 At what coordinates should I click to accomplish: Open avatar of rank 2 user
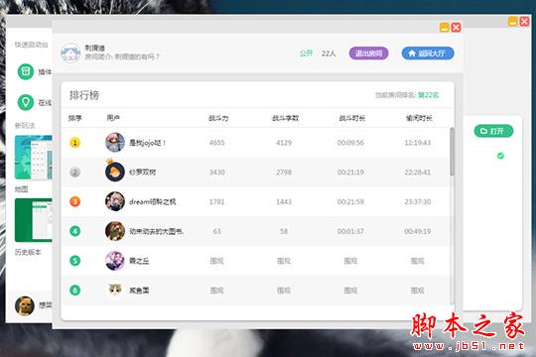(115, 172)
